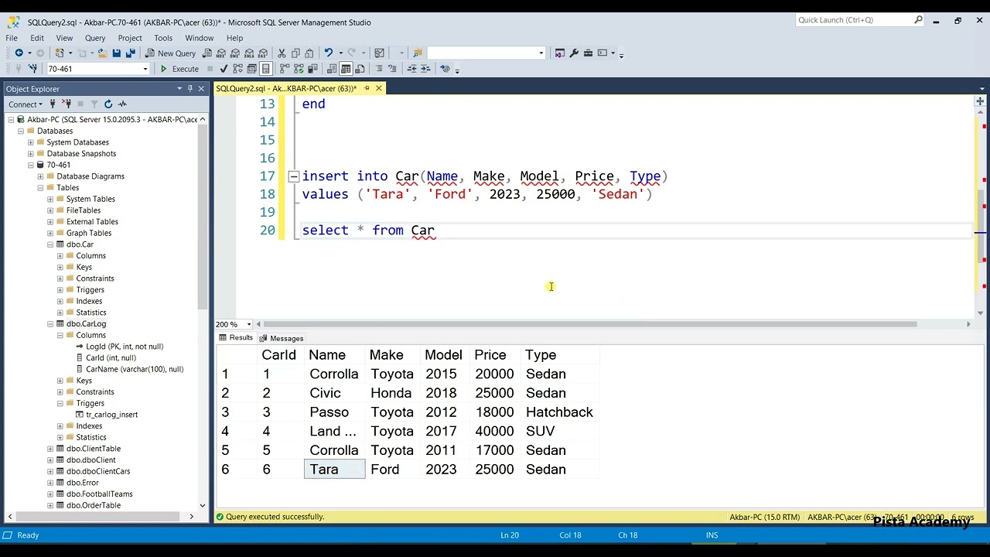Click Specify Values for Template Parameters icon
The image size is (990, 557).
(x=445, y=69)
